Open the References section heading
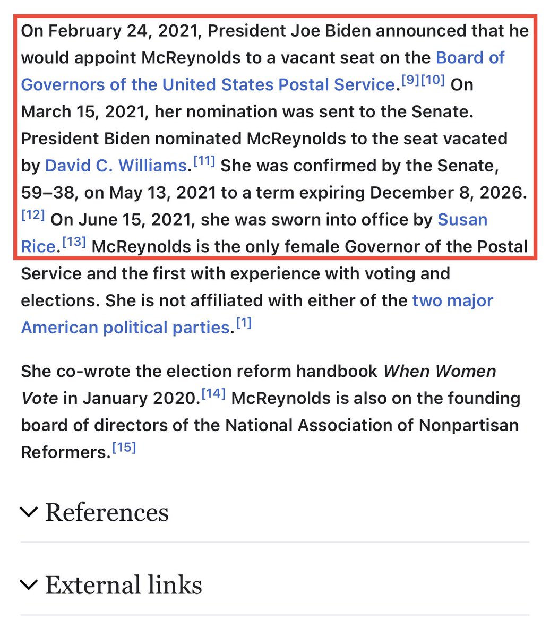 (107, 512)
